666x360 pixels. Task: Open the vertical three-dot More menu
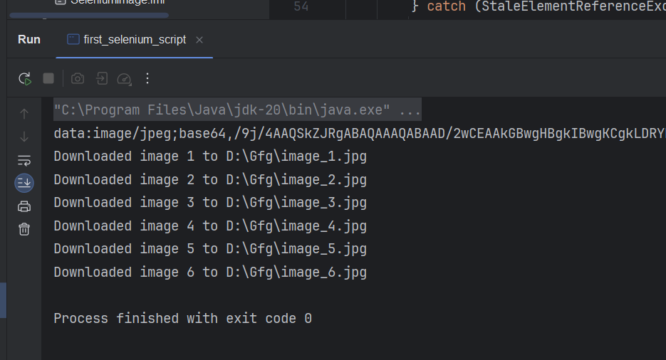click(x=147, y=78)
